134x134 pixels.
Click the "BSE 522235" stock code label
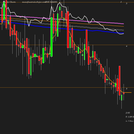click(51, 2)
